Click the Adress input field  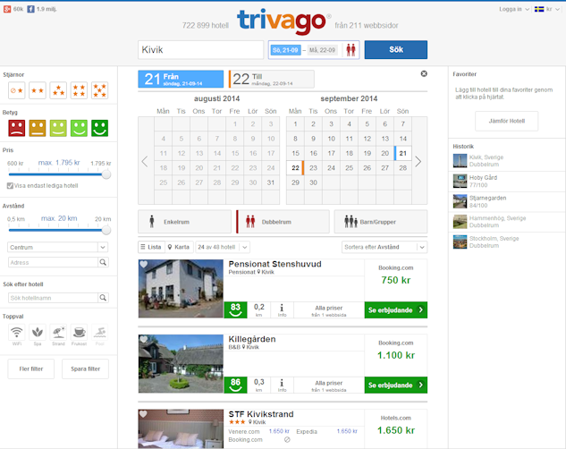coord(53,262)
